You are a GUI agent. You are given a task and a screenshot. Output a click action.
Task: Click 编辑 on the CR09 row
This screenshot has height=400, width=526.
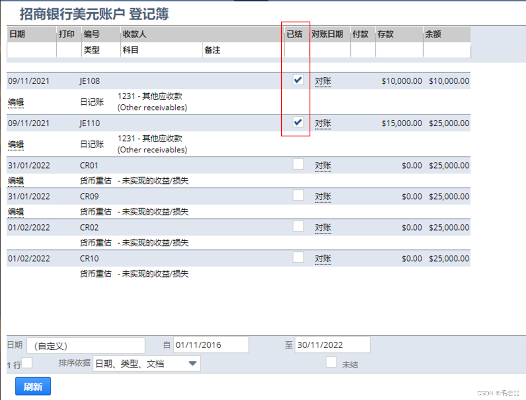coord(15,212)
